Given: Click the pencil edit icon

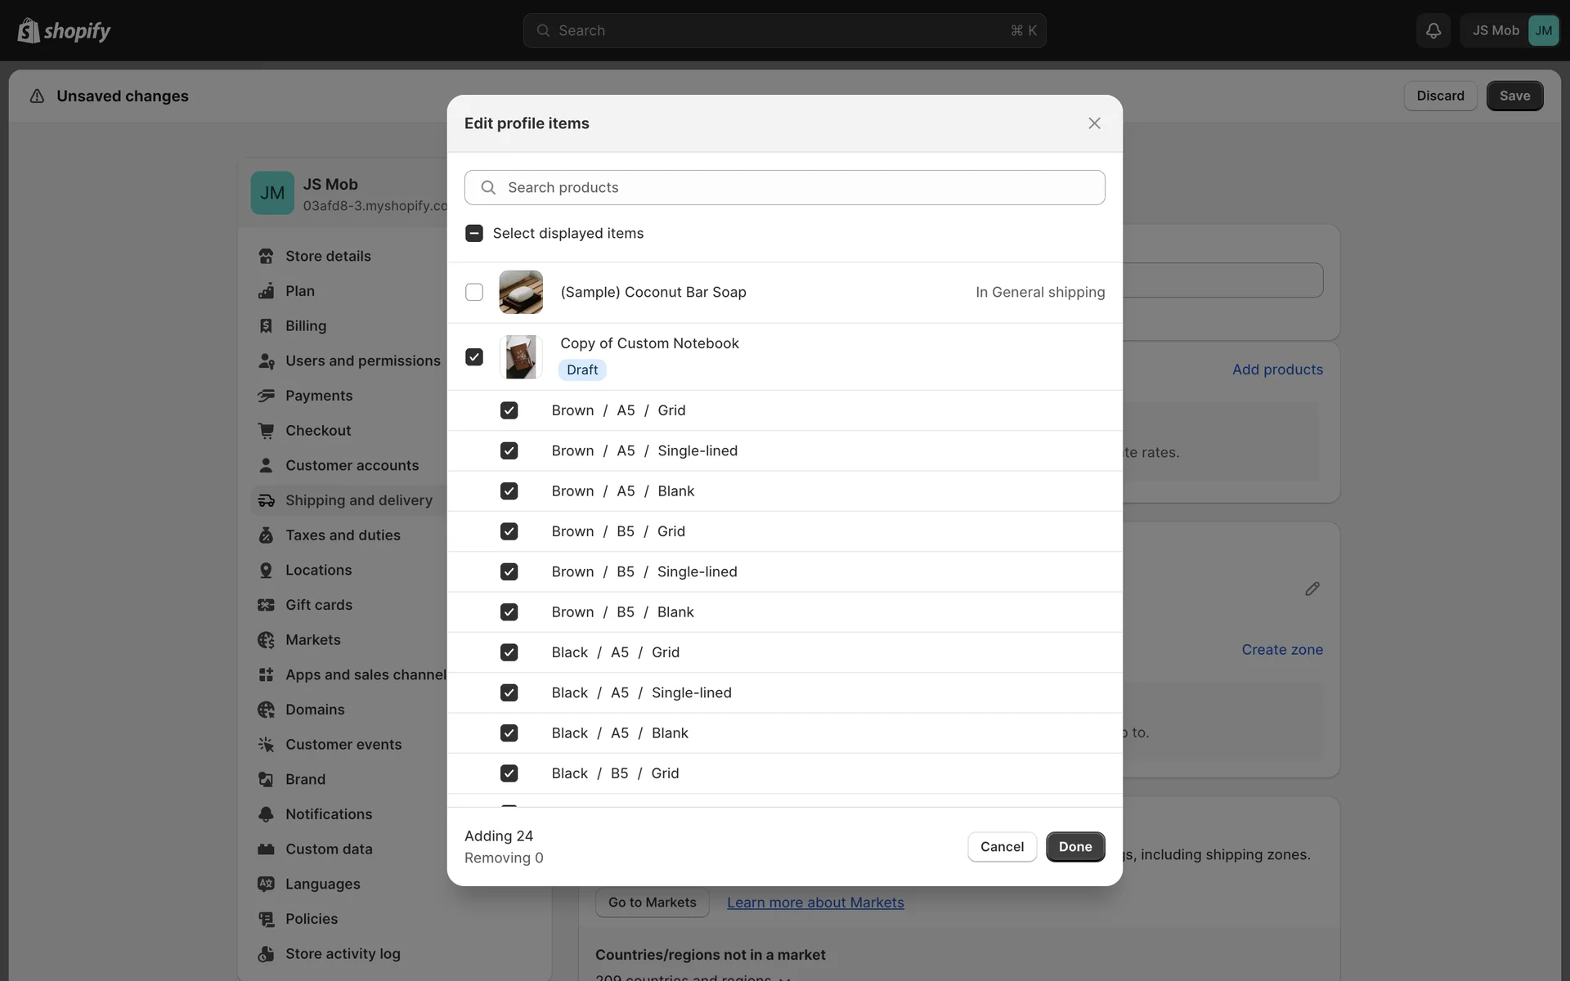Looking at the screenshot, I should [x=1312, y=589].
